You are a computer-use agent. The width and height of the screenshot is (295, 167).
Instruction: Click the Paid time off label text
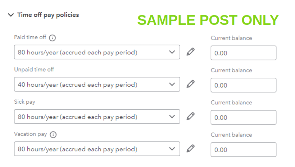point(30,37)
